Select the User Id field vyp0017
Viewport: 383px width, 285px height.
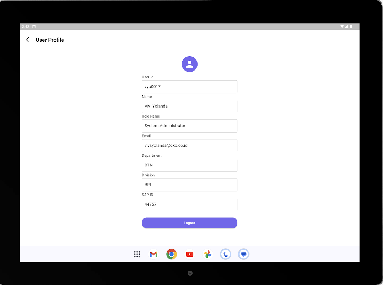pyautogui.click(x=190, y=87)
